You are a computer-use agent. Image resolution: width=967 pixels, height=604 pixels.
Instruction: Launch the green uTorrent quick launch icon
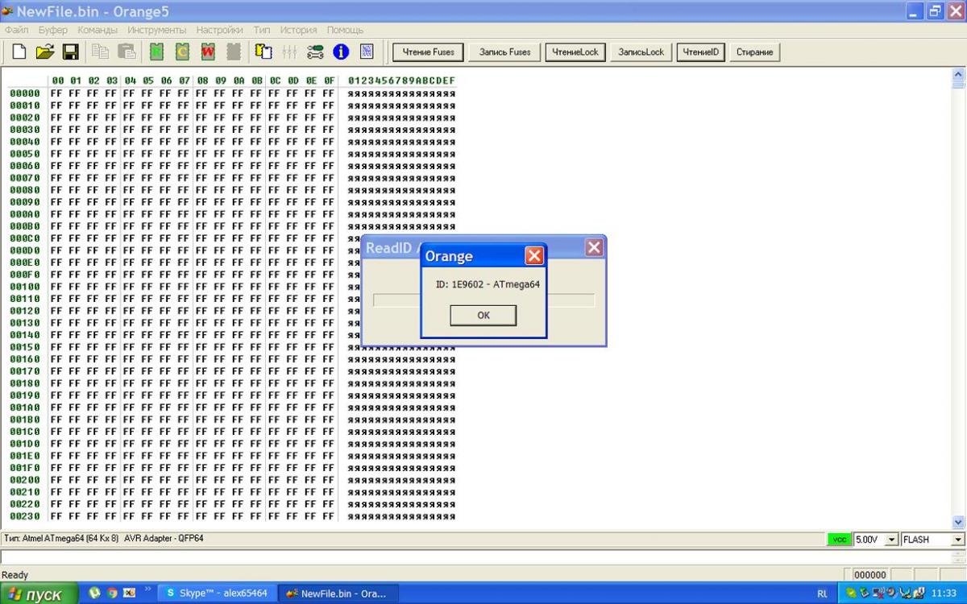point(94,594)
